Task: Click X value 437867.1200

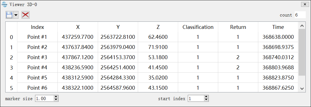Action: pyautogui.click(x=78, y=57)
